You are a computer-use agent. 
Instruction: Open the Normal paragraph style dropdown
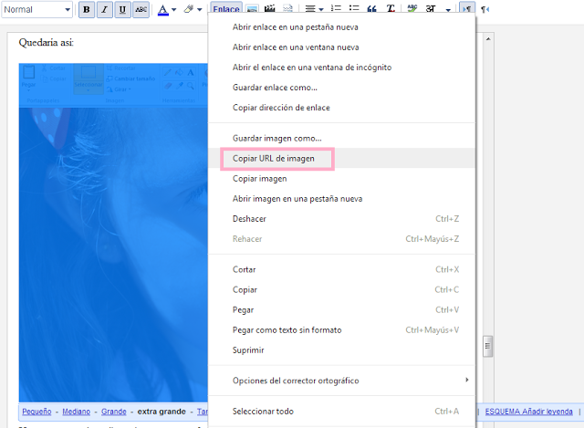pyautogui.click(x=36, y=10)
